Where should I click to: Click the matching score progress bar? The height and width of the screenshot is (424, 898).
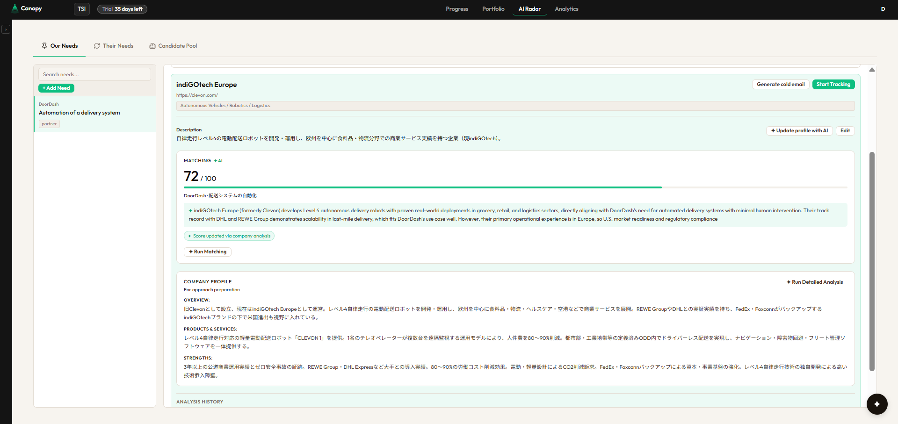[x=515, y=187]
